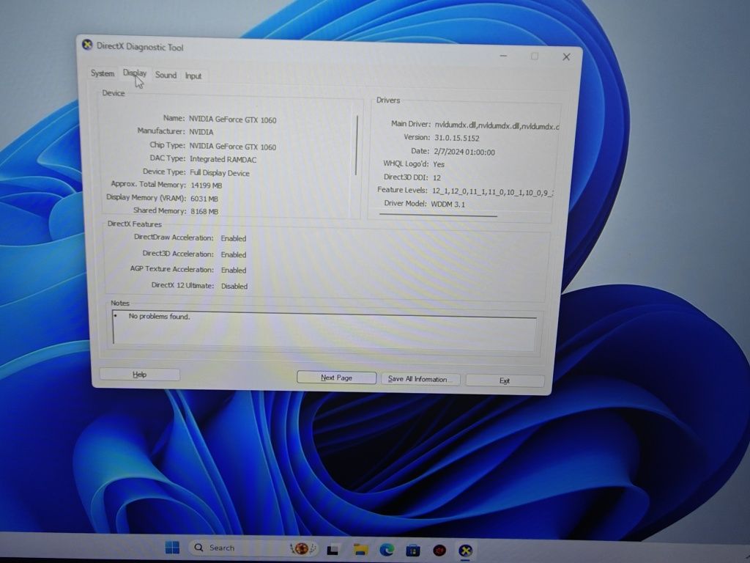
Task: Click the DirectX Diagnostic Tool taskbar icon
Action: pos(465,551)
